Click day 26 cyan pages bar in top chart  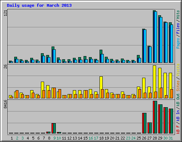click(145, 46)
